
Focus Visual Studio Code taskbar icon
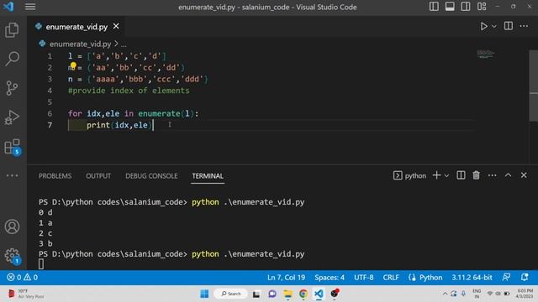319,294
